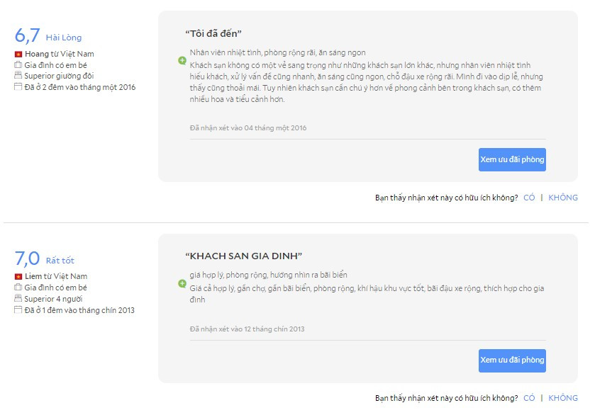Click the bed icon next to Superior giường đôi
Screen dimensions: 595x415
coord(18,76)
